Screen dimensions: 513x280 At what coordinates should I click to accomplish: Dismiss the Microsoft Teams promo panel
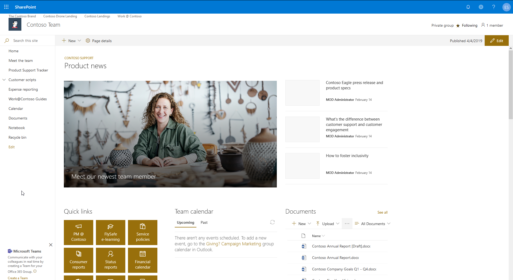pos(51,245)
